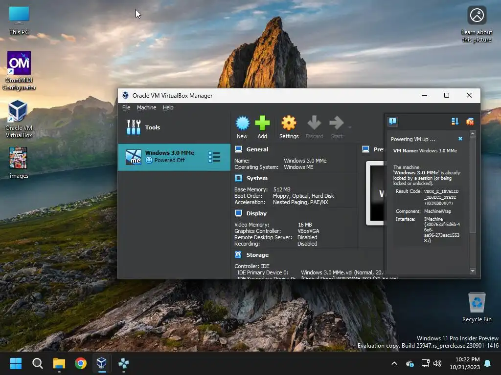Open the Recycle Bin on desktop
This screenshot has width=501, height=375.
click(x=477, y=307)
